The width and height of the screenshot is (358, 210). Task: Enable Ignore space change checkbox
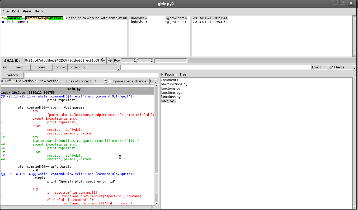(110, 81)
